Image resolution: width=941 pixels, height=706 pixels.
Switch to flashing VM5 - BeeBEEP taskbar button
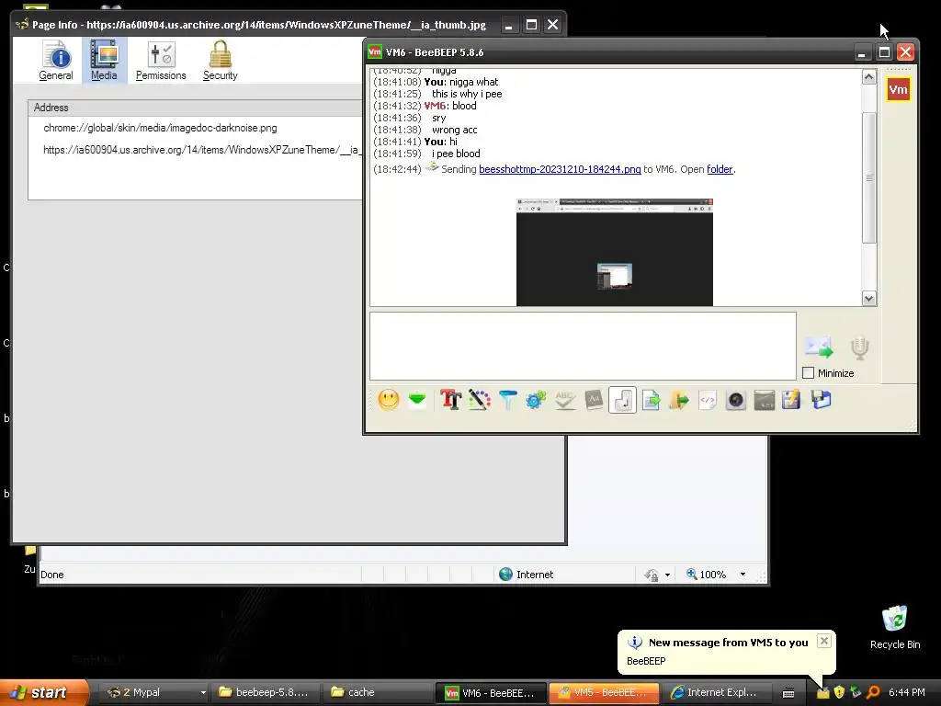pyautogui.click(x=604, y=692)
